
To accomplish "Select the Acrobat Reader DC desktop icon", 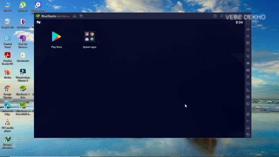I will pos(7,58).
